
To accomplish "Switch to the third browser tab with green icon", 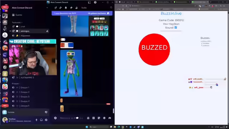I will click(x=164, y=2).
